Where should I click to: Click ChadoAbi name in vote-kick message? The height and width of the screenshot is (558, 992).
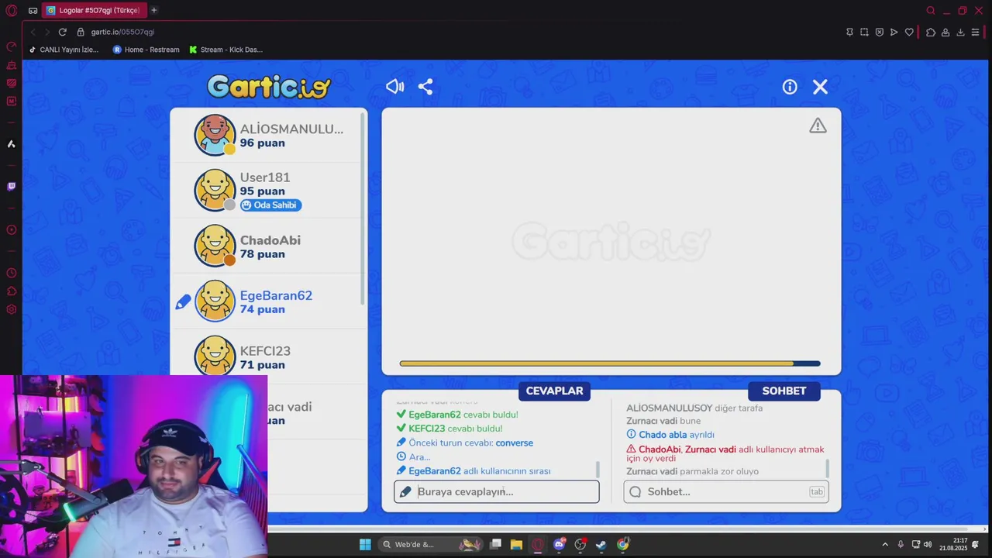click(x=660, y=449)
